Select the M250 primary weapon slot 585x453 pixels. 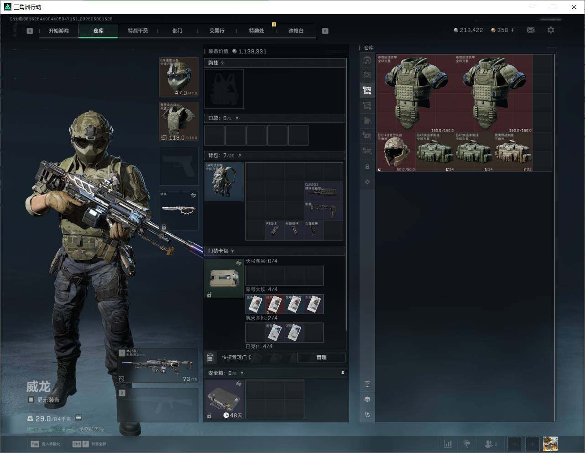pyautogui.click(x=158, y=365)
